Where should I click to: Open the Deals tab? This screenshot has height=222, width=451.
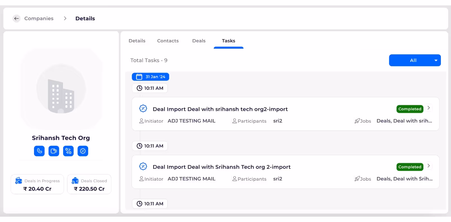pyautogui.click(x=199, y=41)
